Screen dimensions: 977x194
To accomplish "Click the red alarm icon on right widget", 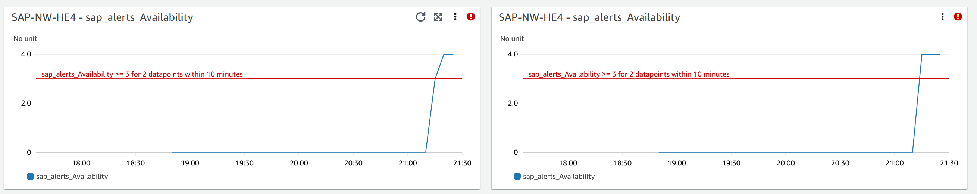I will 958,17.
